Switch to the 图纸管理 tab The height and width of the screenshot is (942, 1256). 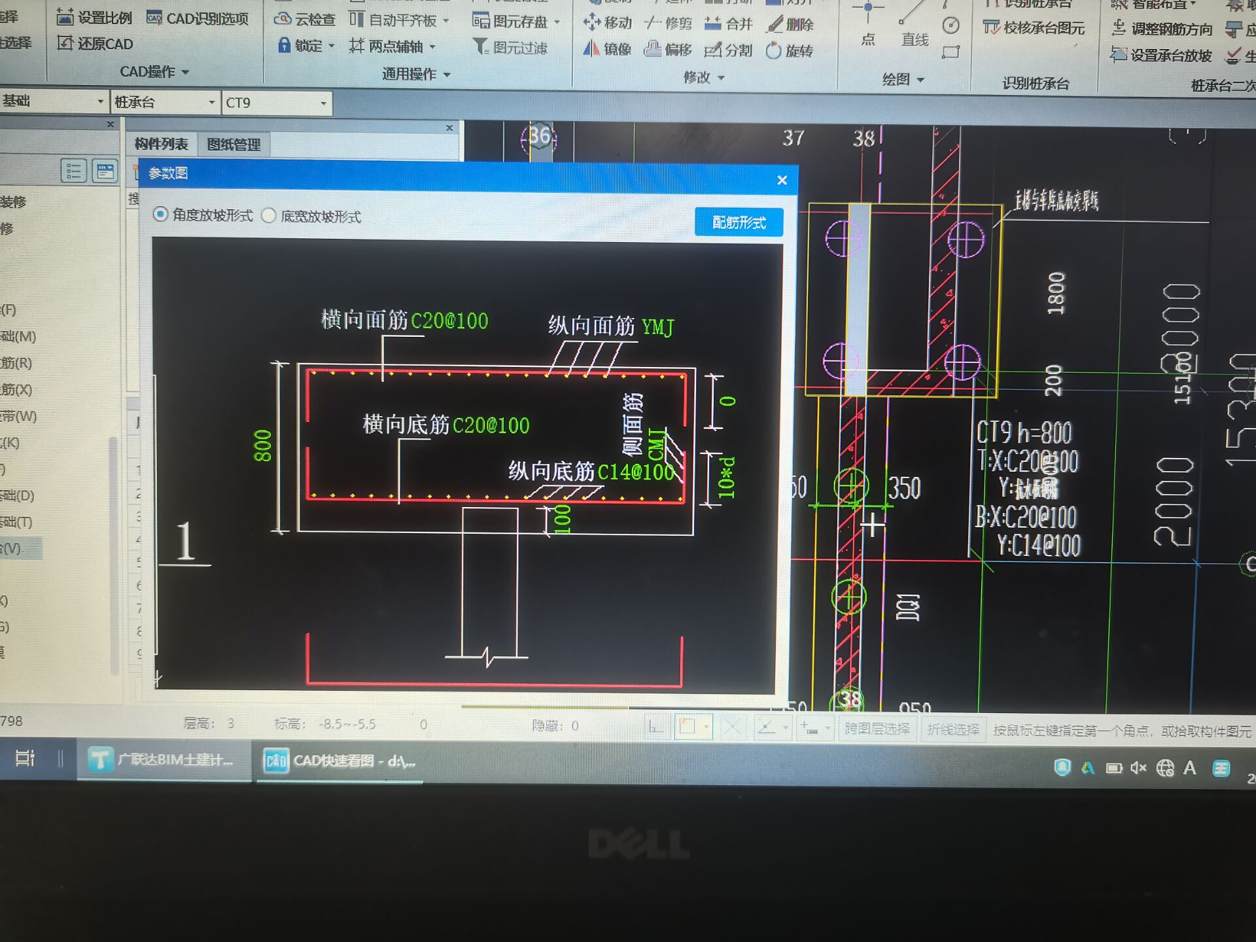click(234, 145)
